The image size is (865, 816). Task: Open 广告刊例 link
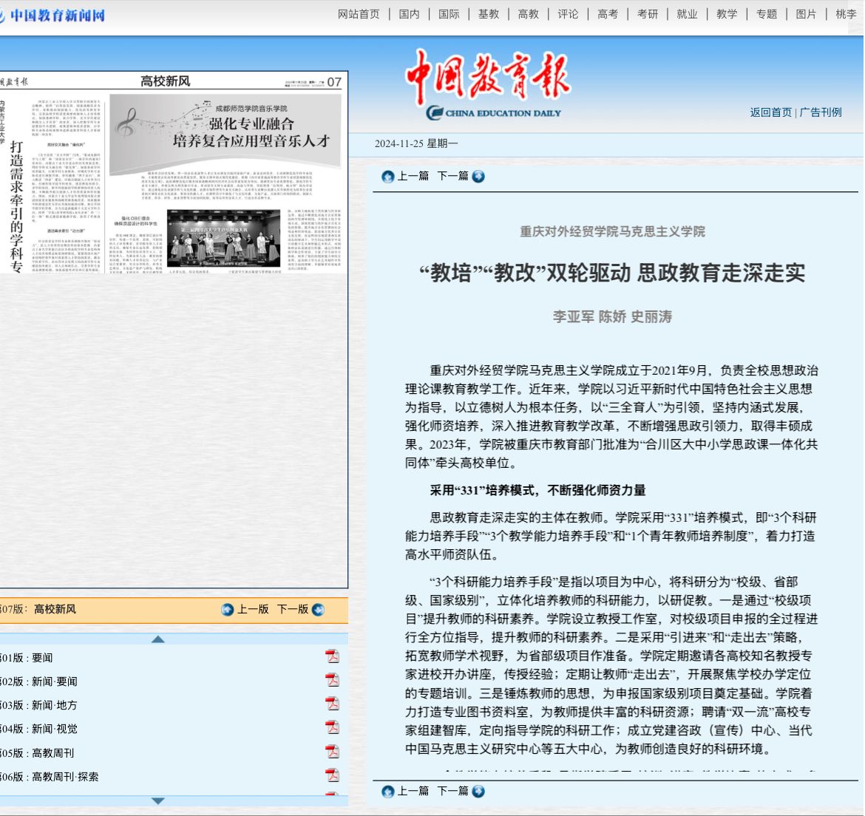click(x=821, y=112)
